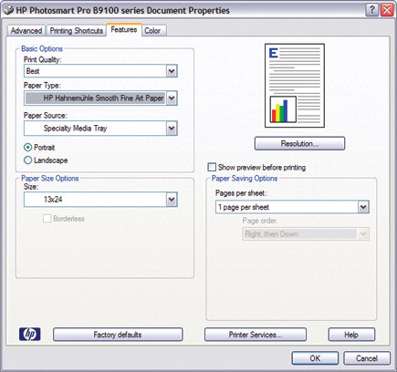Click the document preview thumbnail

click(295, 86)
